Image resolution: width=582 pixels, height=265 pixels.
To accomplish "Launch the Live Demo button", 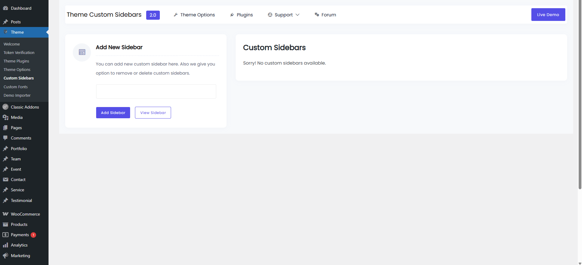I will [548, 15].
